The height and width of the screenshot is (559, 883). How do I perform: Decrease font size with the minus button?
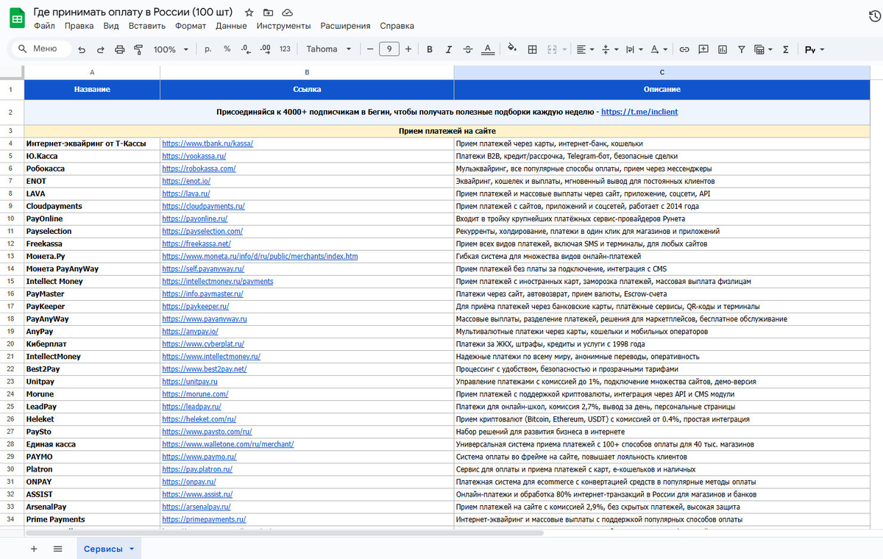369,49
